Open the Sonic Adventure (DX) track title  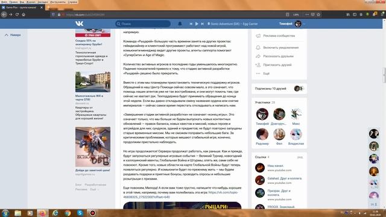tap(234, 24)
